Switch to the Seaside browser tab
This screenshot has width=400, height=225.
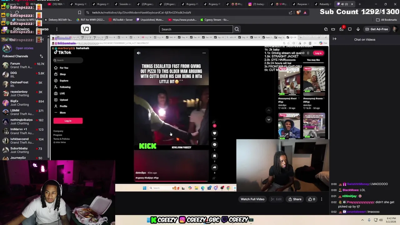(123, 4)
